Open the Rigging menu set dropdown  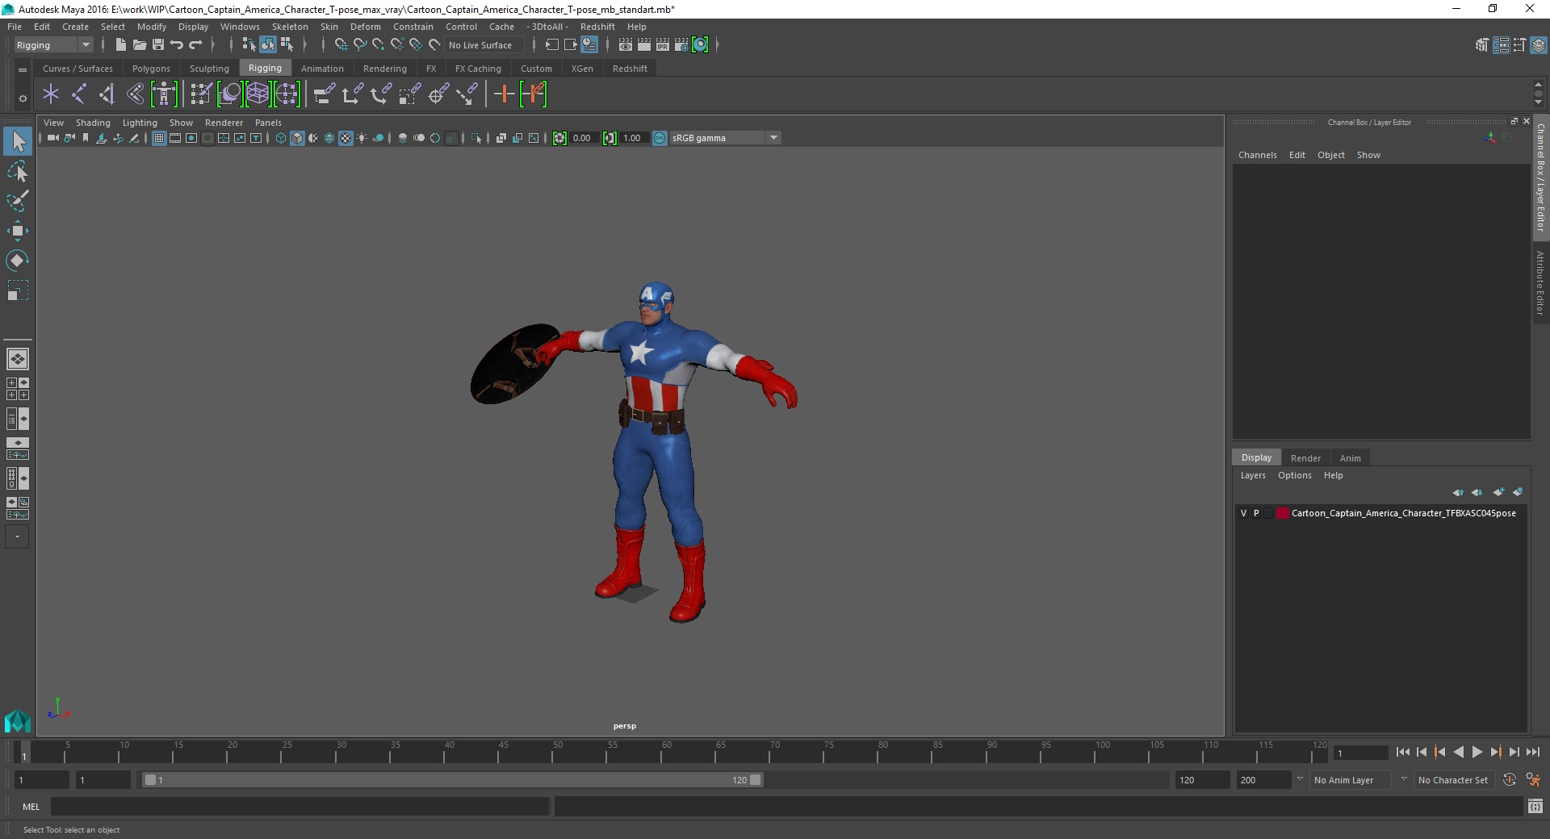point(53,45)
